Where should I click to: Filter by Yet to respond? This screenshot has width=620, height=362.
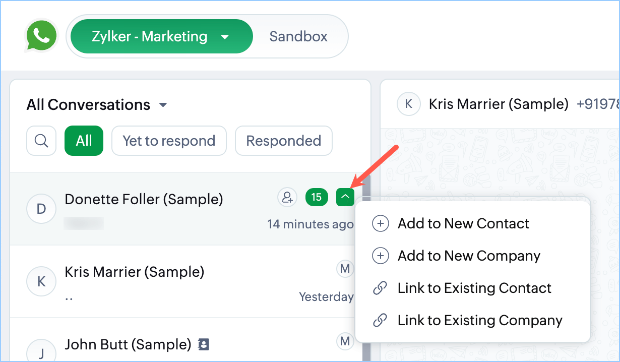pyautogui.click(x=169, y=141)
